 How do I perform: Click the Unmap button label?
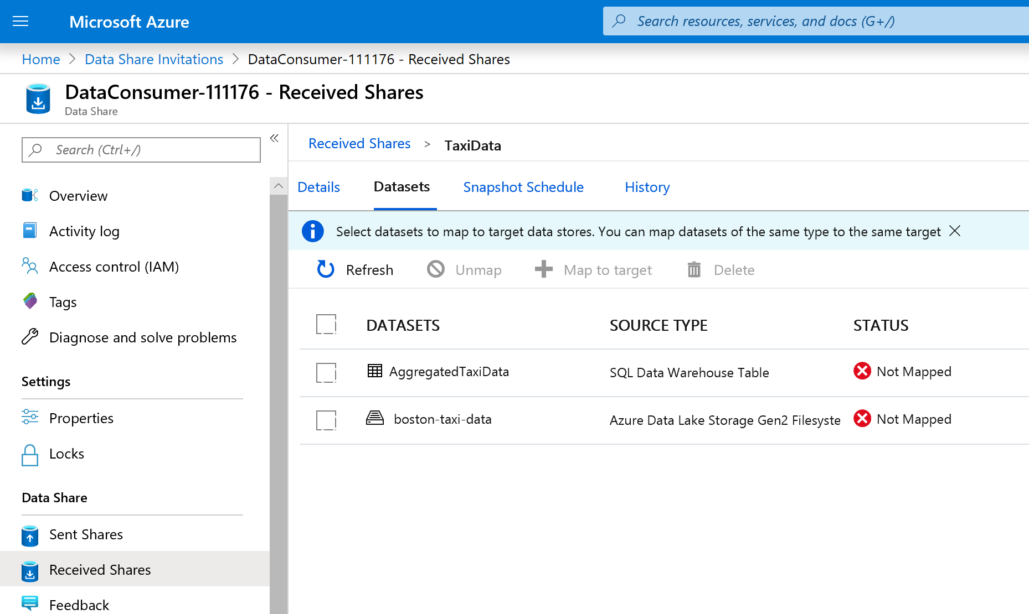pos(479,270)
